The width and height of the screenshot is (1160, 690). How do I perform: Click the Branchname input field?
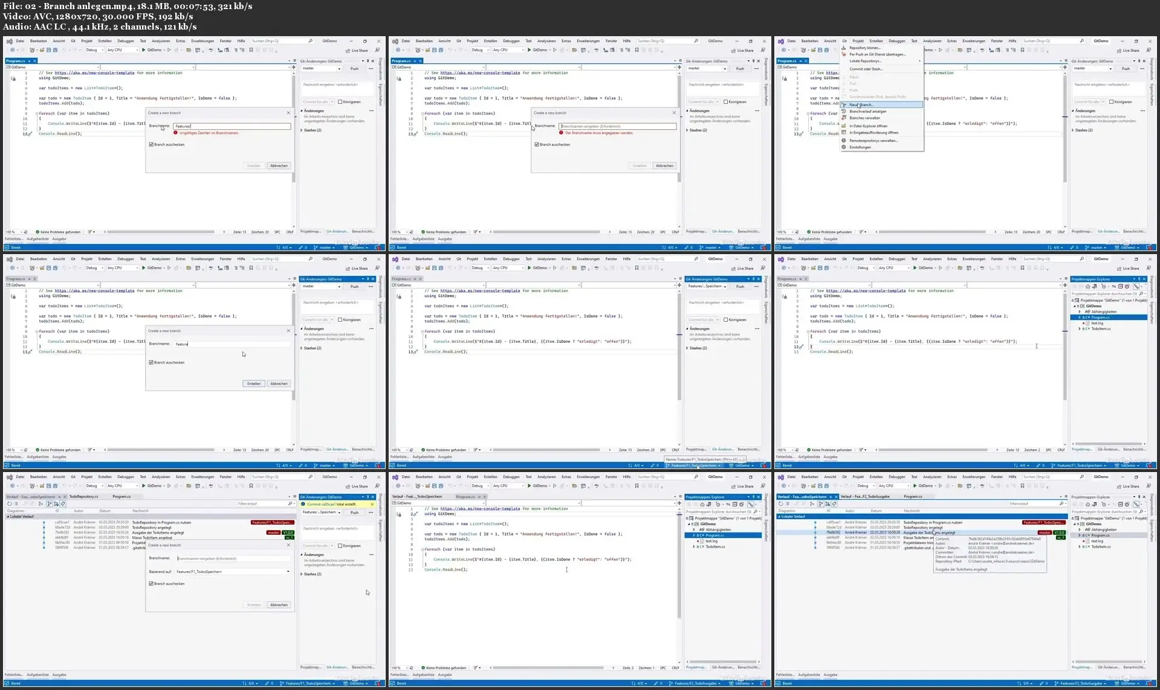tap(233, 126)
